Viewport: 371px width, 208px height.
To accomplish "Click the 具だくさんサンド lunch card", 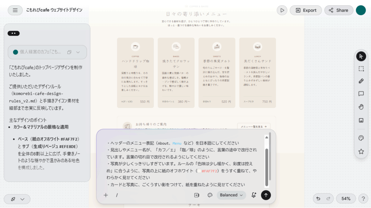I will pos(258,73).
